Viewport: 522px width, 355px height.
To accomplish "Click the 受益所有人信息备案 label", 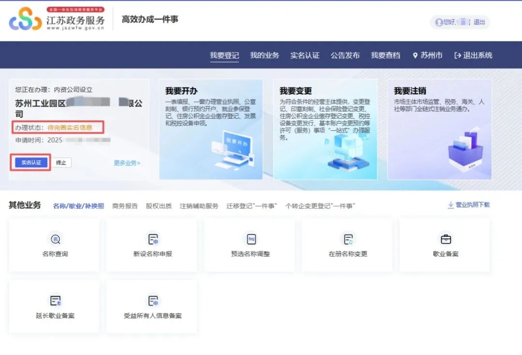I will (x=152, y=316).
